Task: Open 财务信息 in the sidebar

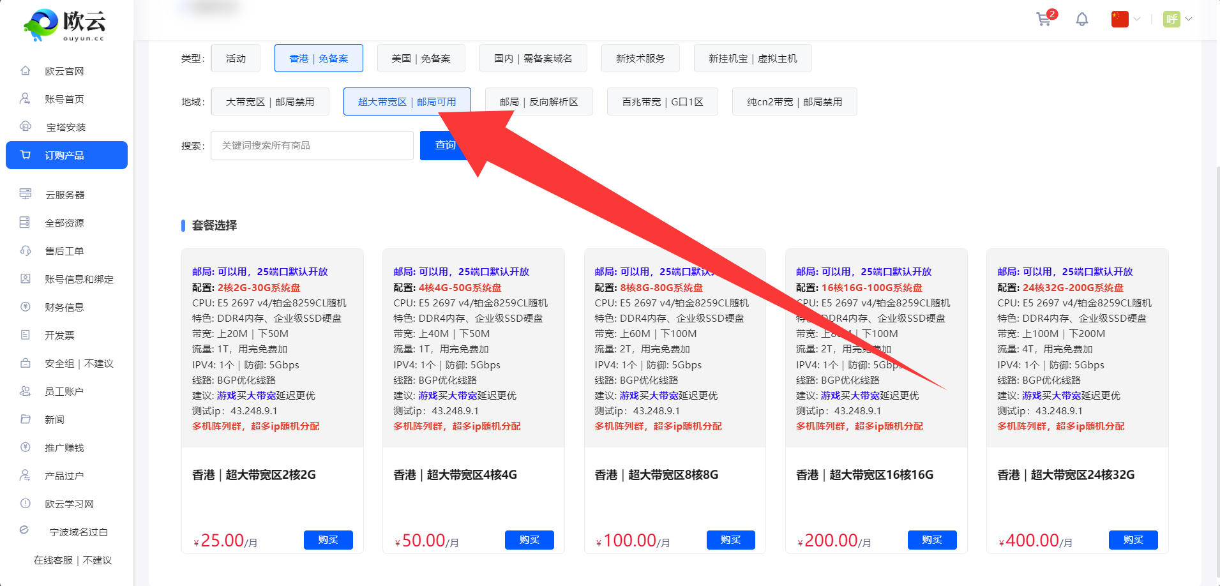Action: tap(64, 307)
